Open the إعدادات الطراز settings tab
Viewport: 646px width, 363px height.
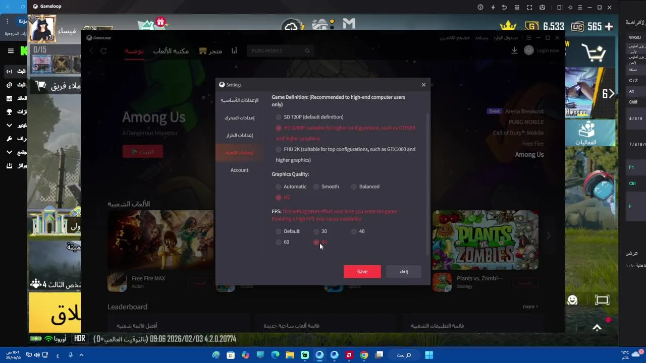239,135
